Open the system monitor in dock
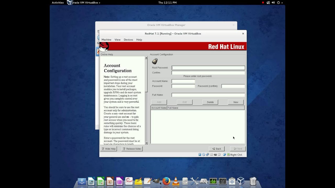This screenshot has width=335, height=188. (x=213, y=181)
